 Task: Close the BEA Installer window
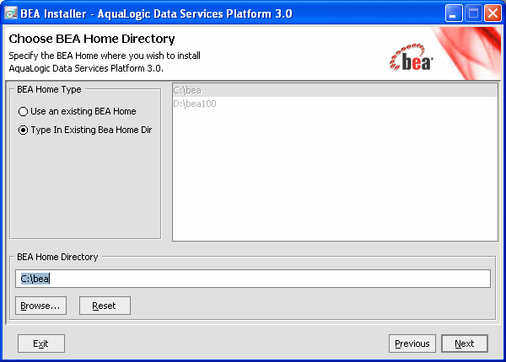493,13
